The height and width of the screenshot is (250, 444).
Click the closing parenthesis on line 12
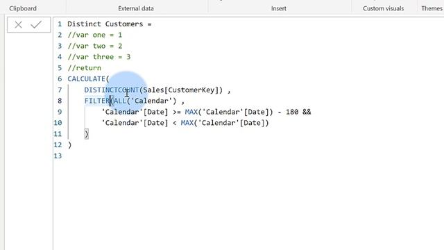[69, 145]
